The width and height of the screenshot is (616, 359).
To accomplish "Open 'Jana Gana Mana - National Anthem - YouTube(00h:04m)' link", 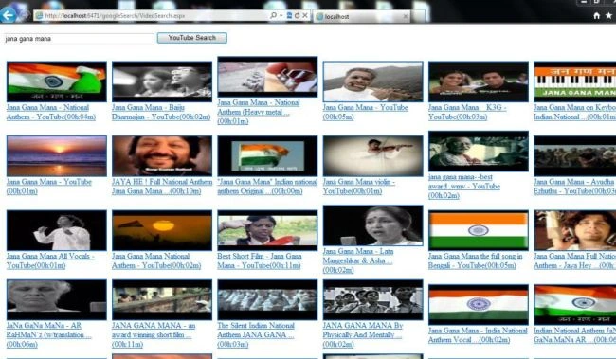I will click(51, 112).
